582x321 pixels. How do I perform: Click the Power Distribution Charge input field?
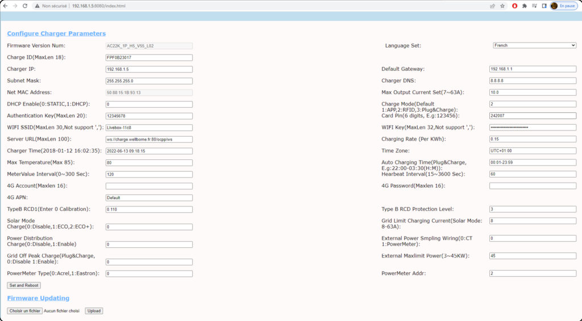pos(149,245)
